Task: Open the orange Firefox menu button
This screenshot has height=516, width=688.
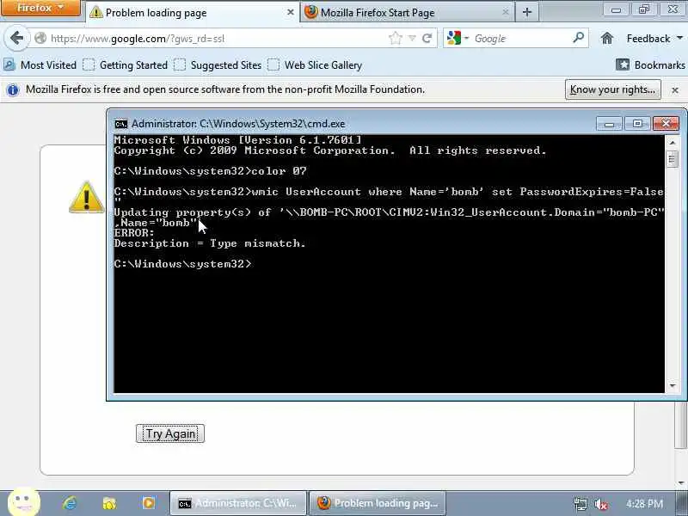Action: (40, 8)
